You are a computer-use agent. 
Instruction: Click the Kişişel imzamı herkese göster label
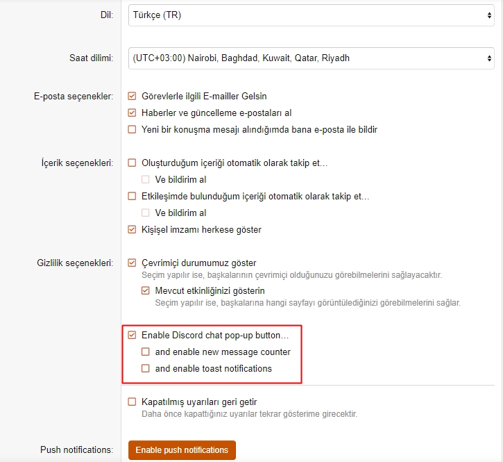click(x=201, y=229)
